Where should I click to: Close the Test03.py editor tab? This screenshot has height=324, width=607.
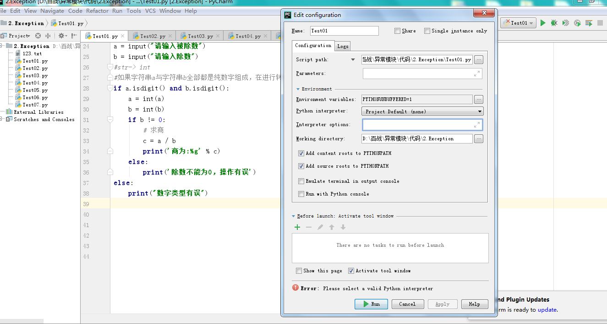(x=218, y=36)
